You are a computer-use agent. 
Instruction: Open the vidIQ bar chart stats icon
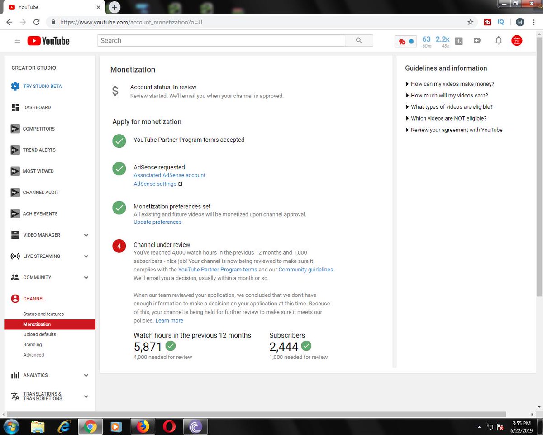(459, 41)
